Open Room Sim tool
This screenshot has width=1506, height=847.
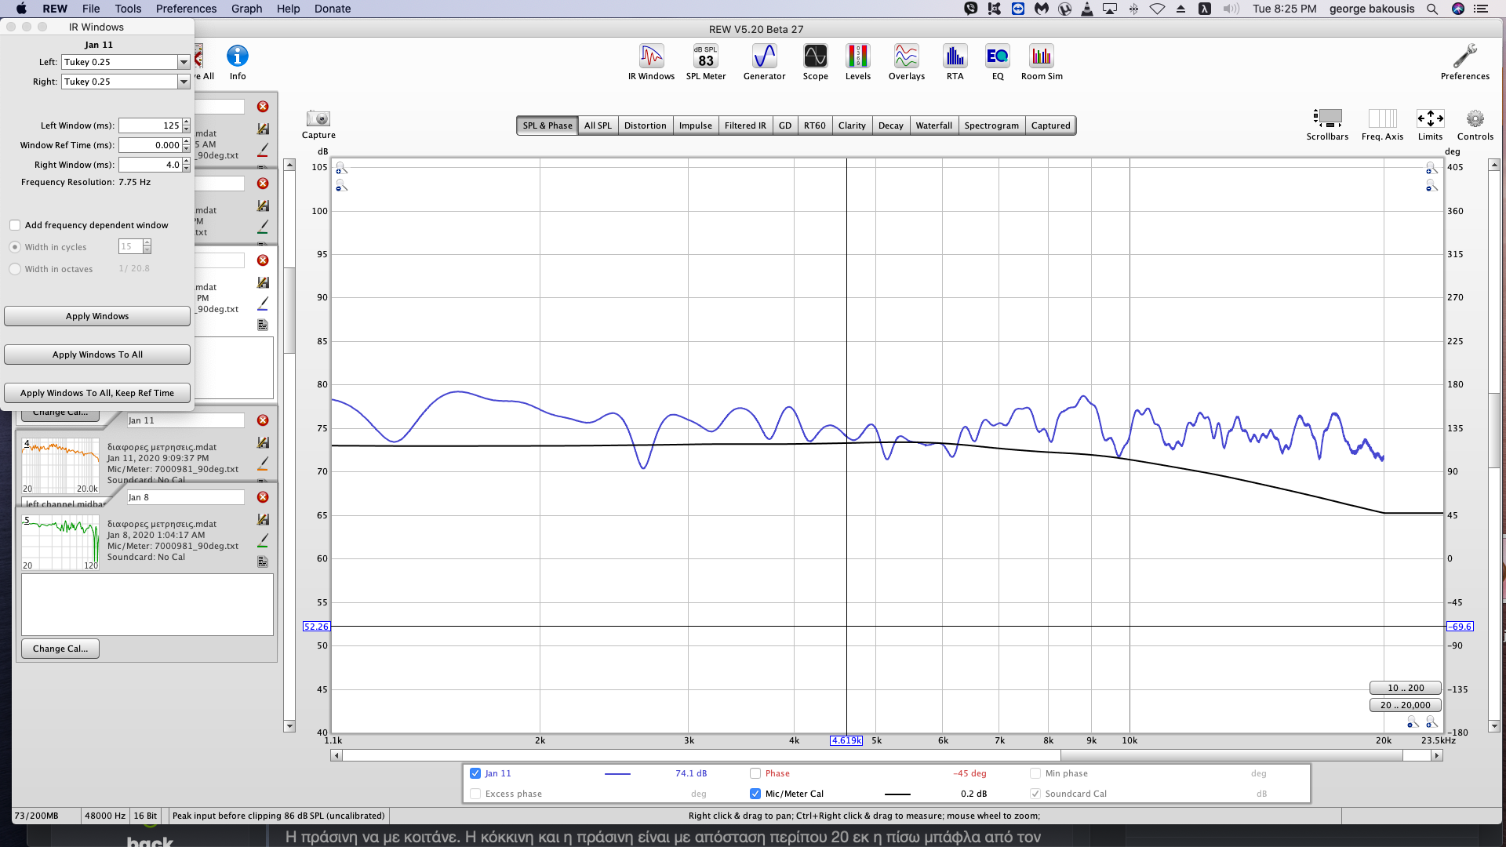1042,62
